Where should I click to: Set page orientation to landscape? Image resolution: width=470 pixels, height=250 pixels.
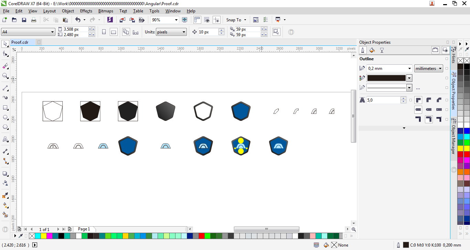pos(114,32)
